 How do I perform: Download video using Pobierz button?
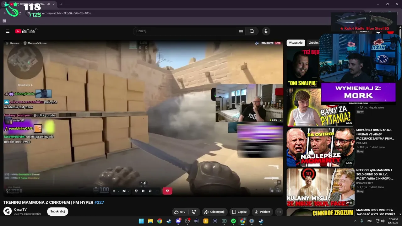(x=262, y=212)
